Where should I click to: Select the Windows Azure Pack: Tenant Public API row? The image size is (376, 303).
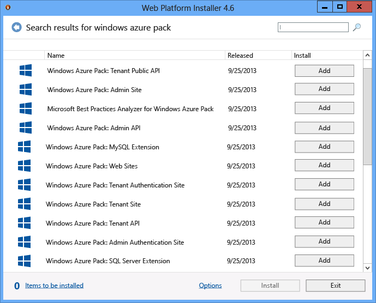(103, 71)
